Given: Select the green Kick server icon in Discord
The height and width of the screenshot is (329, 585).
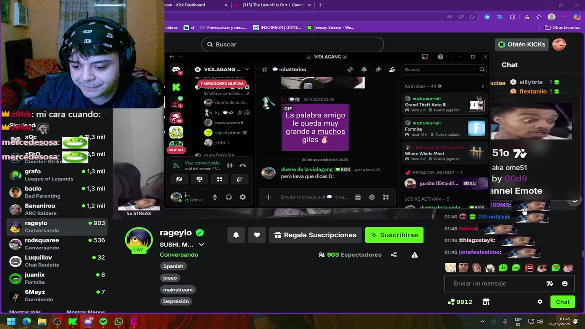Looking at the screenshot, I should click(x=176, y=87).
